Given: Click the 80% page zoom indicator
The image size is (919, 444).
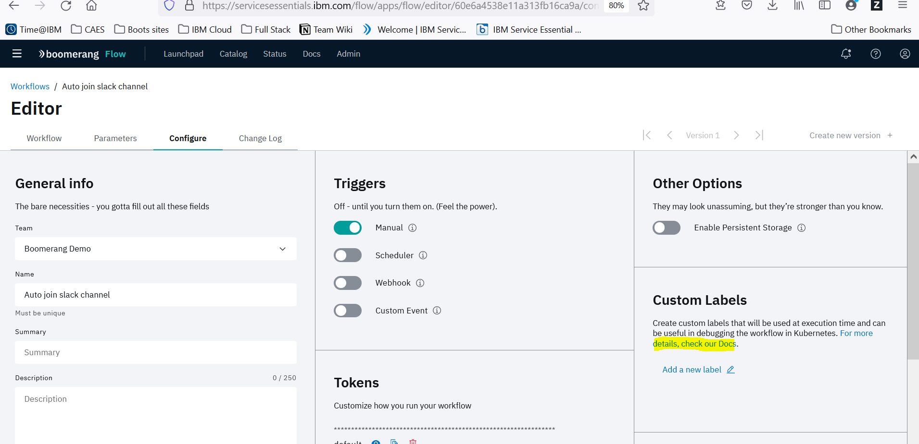Looking at the screenshot, I should 616,5.
